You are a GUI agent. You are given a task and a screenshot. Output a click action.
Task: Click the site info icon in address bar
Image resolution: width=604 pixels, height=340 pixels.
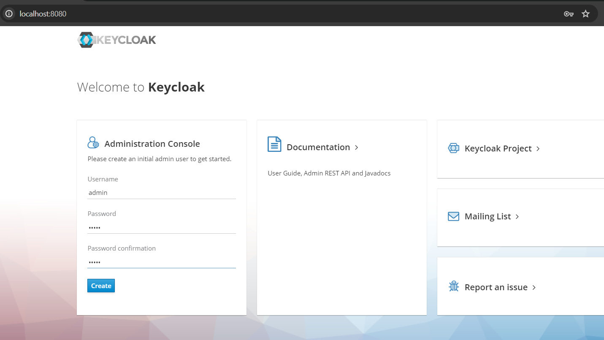pyautogui.click(x=8, y=14)
